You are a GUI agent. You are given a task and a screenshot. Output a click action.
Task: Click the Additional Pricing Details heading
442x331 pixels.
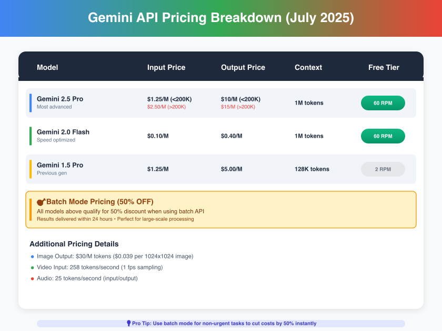74,244
